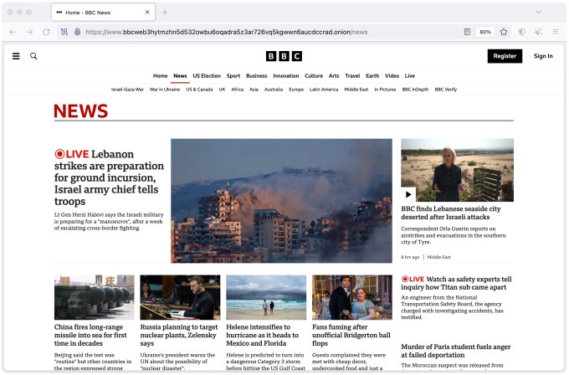Open the Arts section
This screenshot has width=569, height=375.
click(x=334, y=76)
